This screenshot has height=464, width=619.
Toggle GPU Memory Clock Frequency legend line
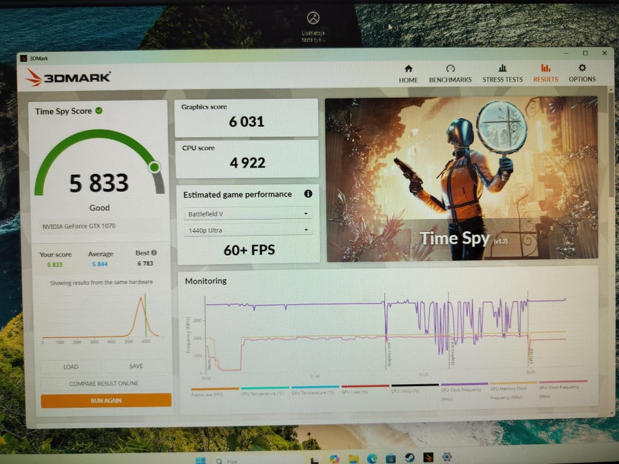(x=513, y=390)
